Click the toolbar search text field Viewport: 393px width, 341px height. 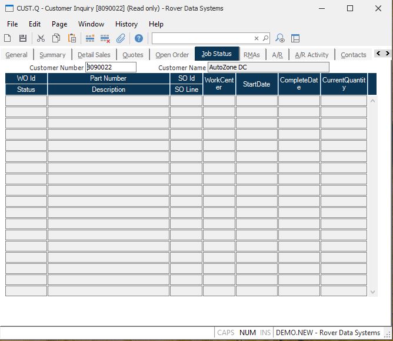tap(203, 38)
